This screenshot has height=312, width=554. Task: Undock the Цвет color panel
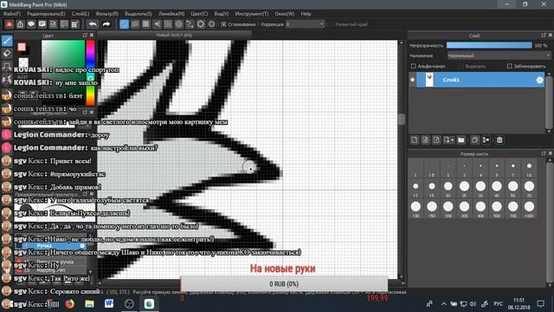pos(85,35)
